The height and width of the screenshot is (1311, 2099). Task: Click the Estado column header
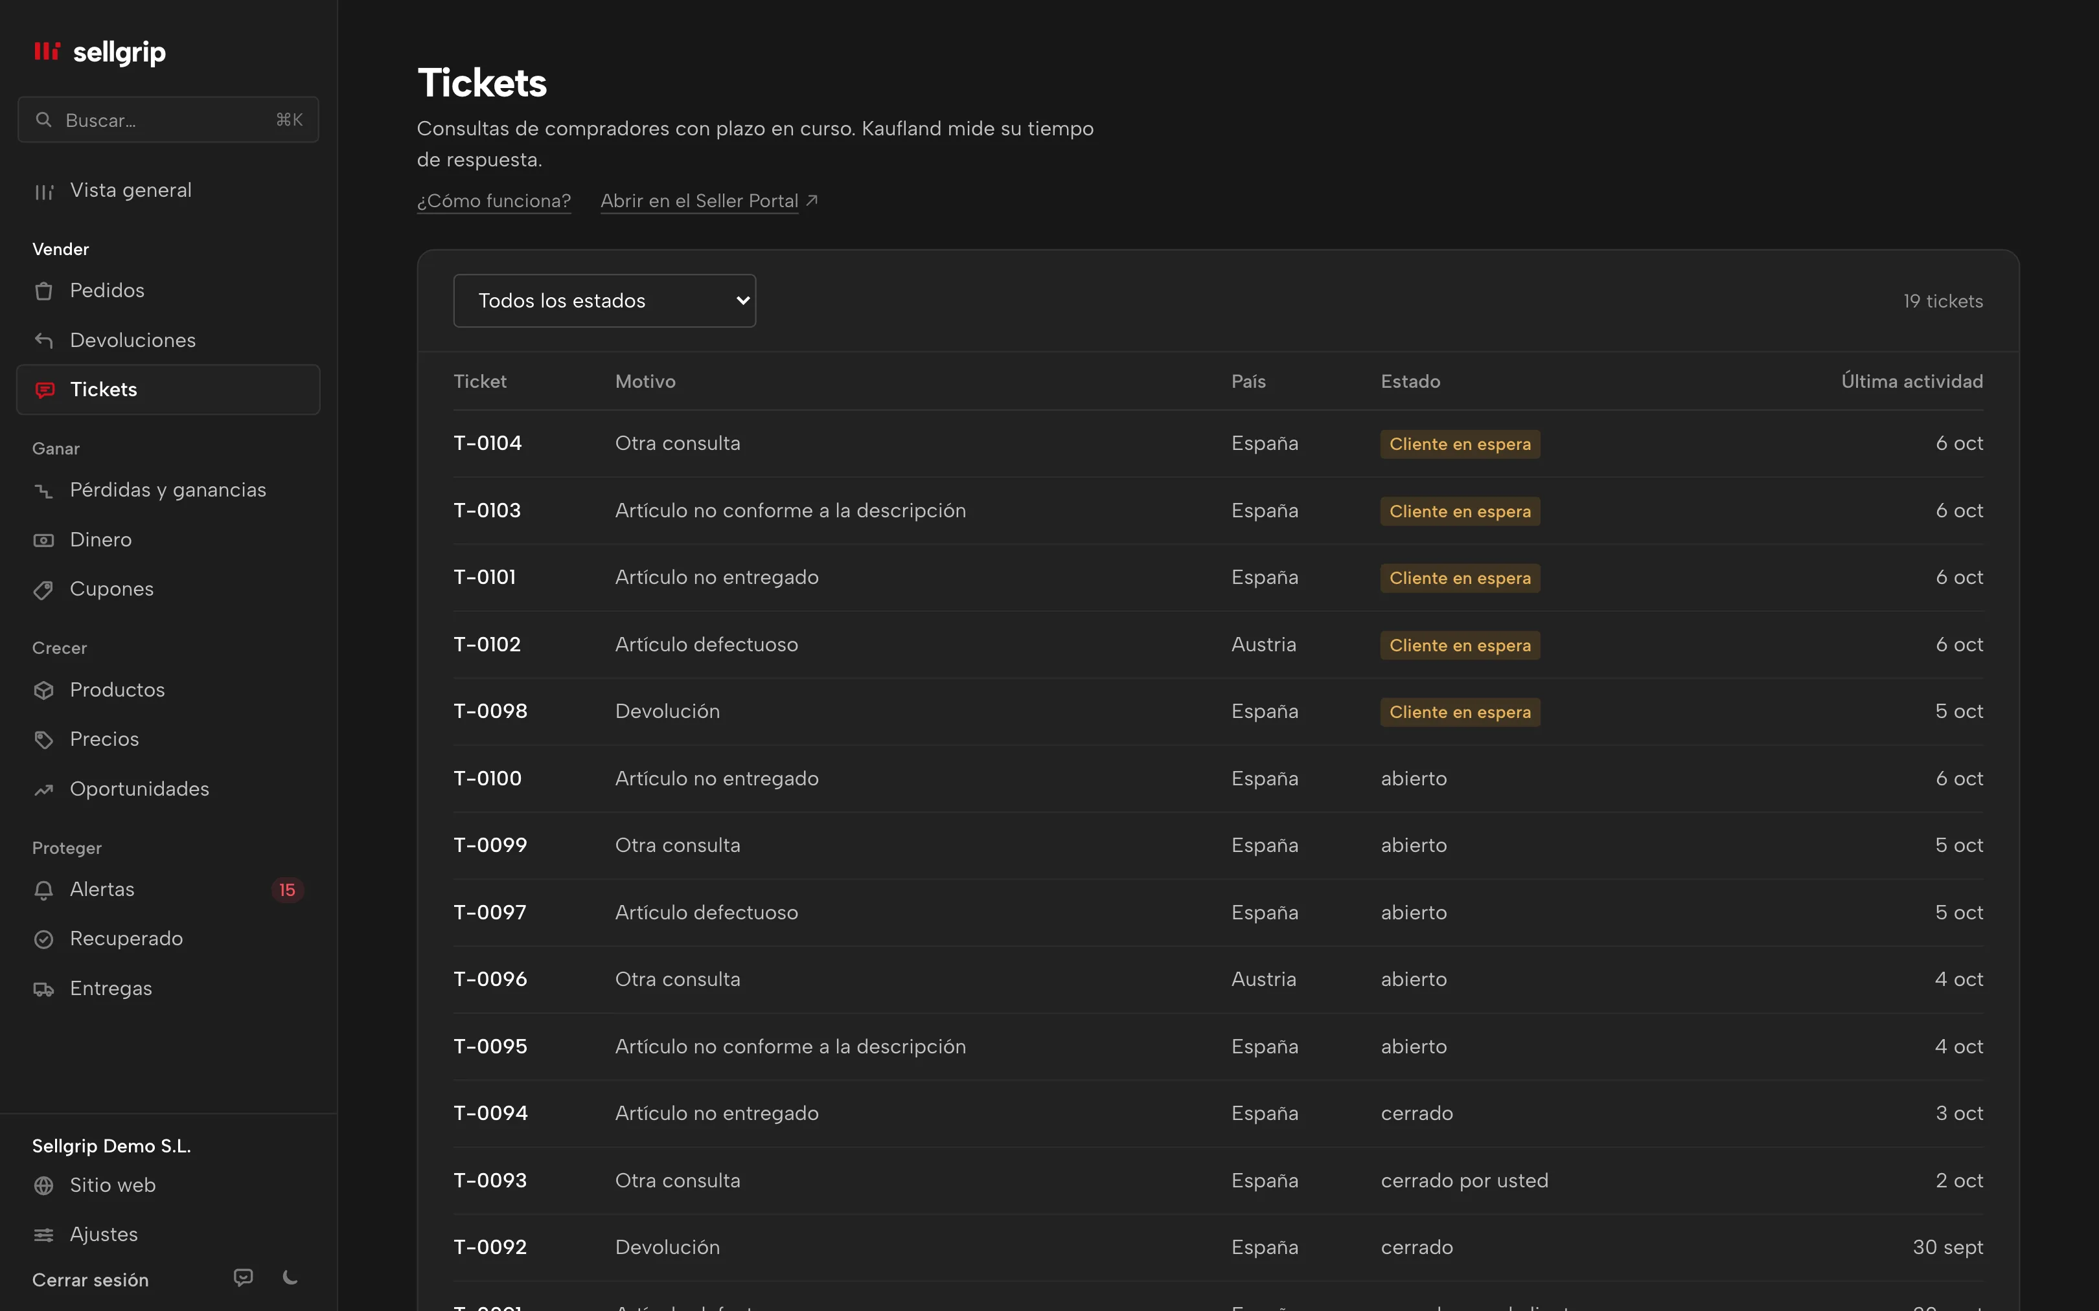click(1410, 381)
